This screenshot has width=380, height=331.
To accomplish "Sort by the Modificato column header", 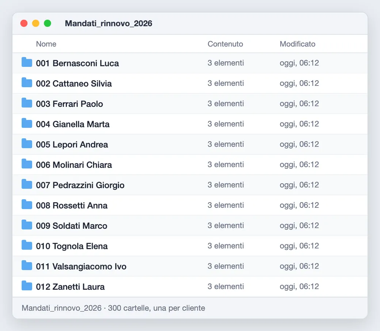I will pos(298,44).
